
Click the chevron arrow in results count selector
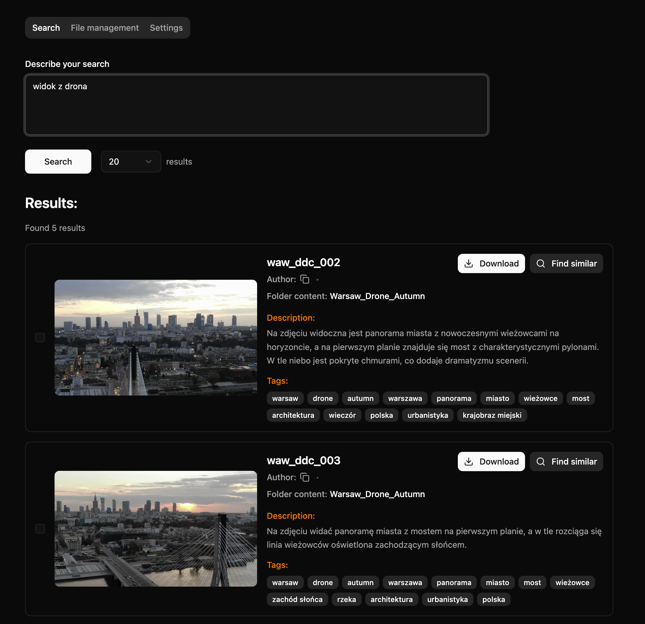148,162
